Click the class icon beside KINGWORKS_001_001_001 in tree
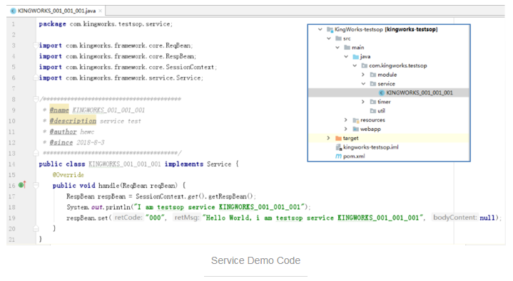Screen dimensions: 513x281 click(x=382, y=93)
